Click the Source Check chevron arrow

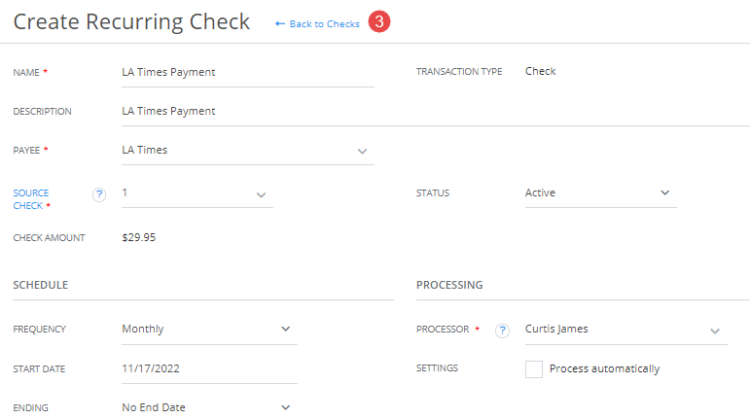click(x=261, y=195)
